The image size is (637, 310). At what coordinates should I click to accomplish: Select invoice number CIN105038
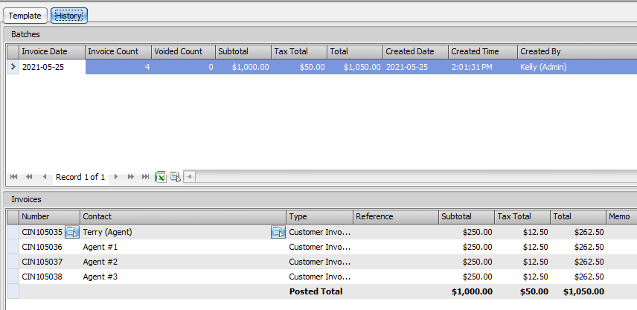[42, 277]
